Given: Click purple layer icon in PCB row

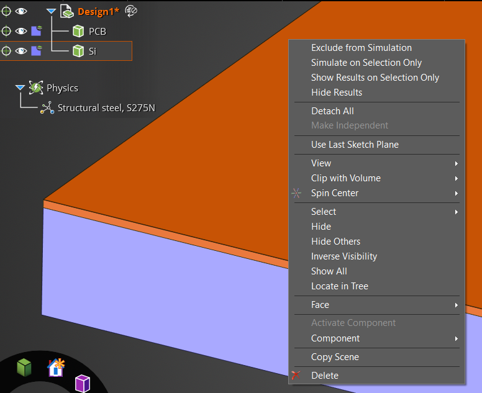Looking at the screenshot, I should pos(37,30).
